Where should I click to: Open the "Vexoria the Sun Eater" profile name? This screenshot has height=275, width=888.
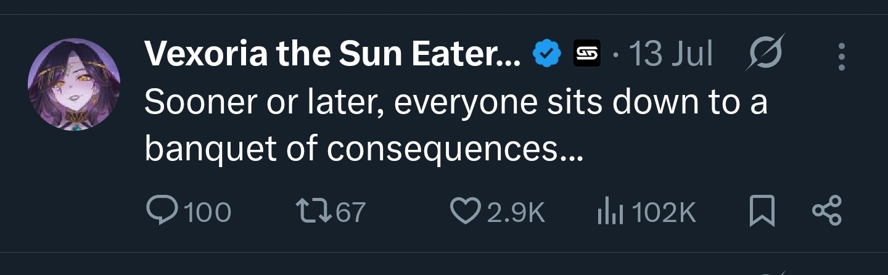[333, 54]
